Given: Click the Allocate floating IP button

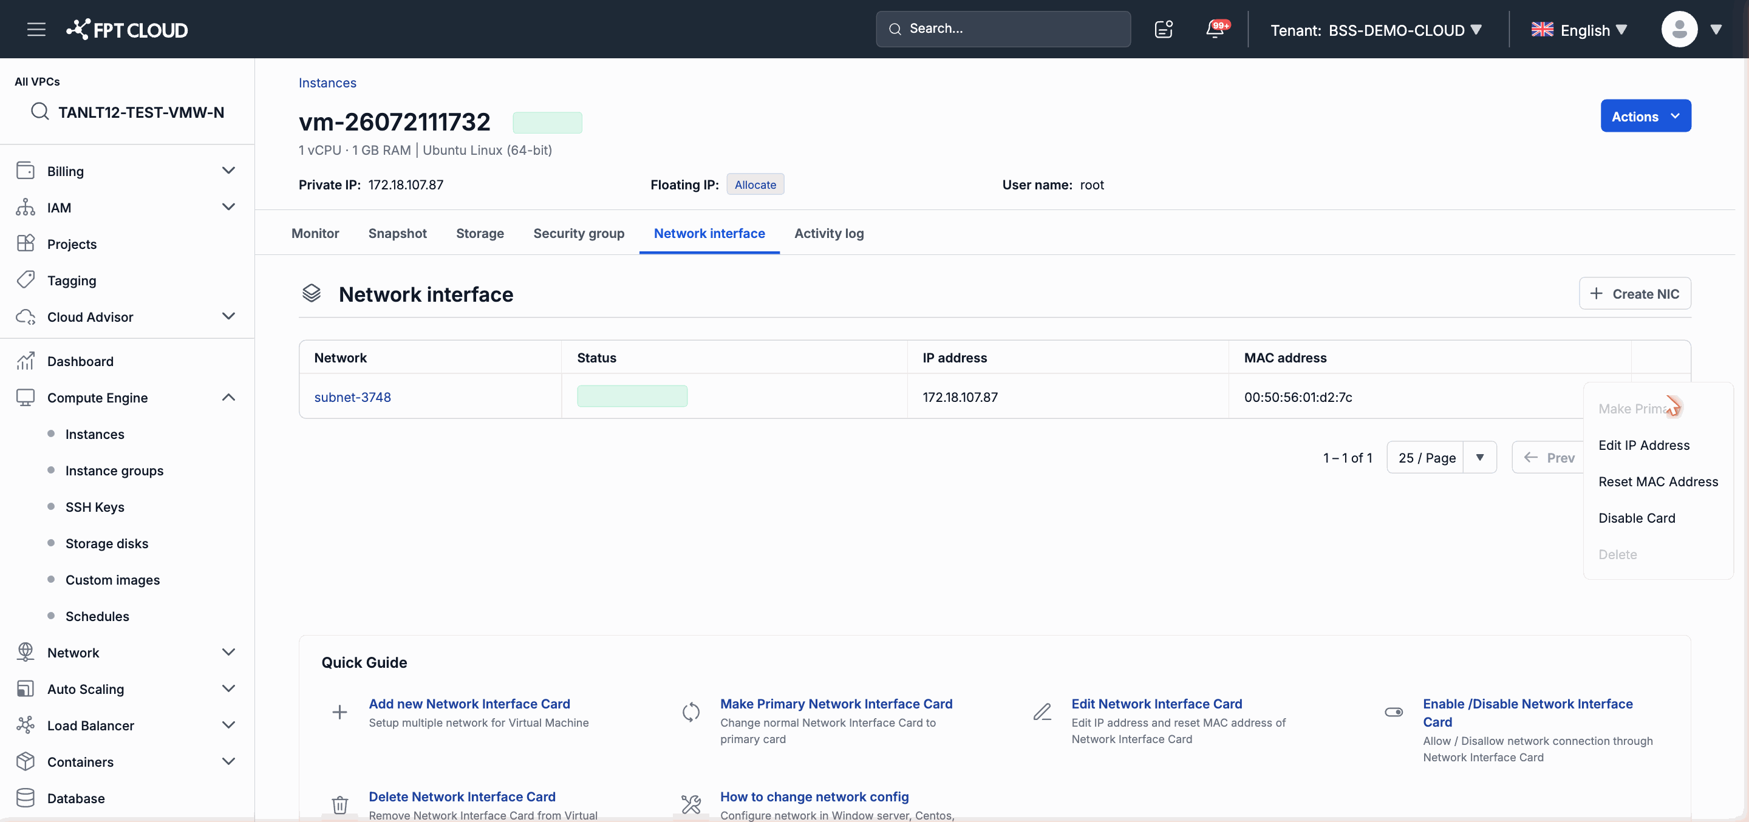Looking at the screenshot, I should click(x=755, y=184).
